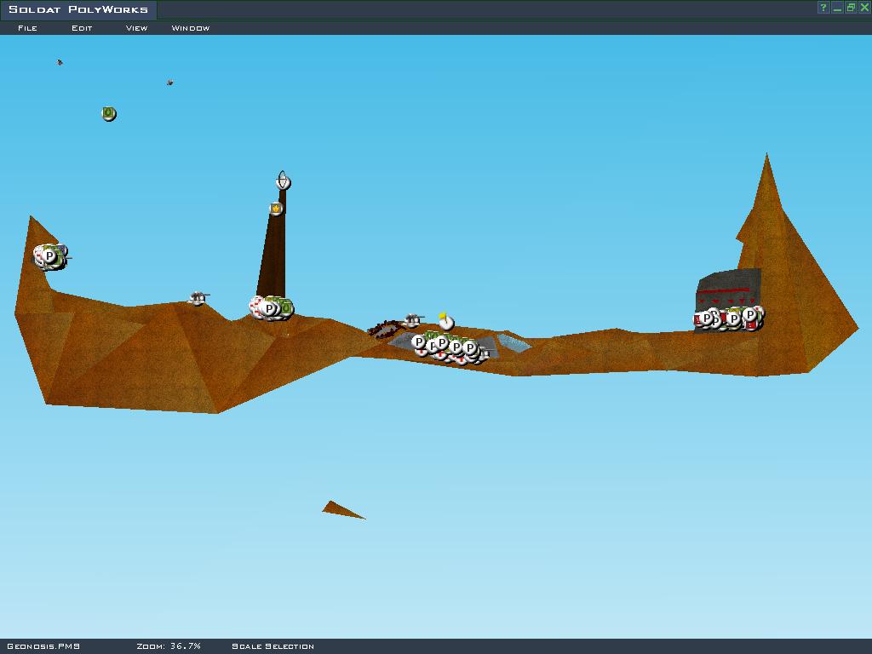Select rightmost P spawn by the bunker
Viewport: 872px width, 654px height.
click(x=750, y=315)
